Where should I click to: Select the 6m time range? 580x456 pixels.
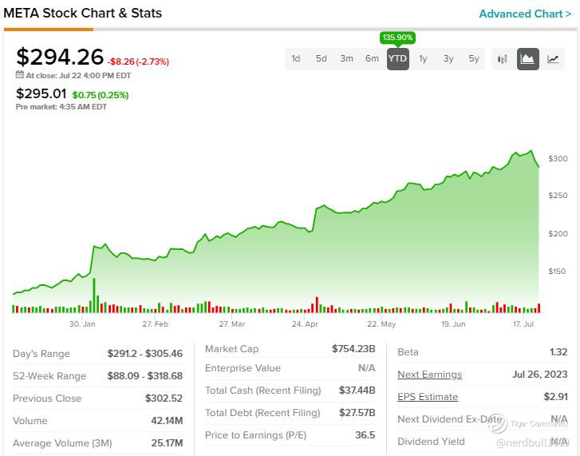(372, 59)
